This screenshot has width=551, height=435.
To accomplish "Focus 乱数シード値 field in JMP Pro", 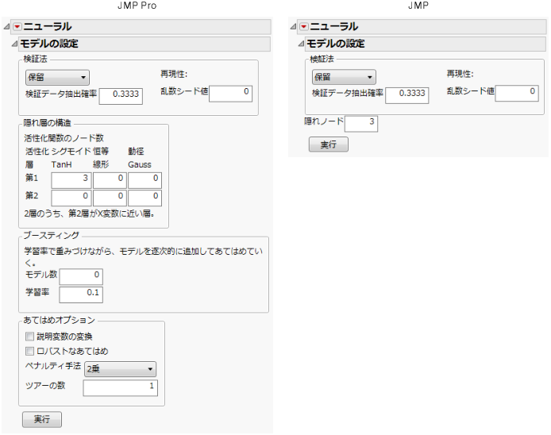I will [x=230, y=94].
